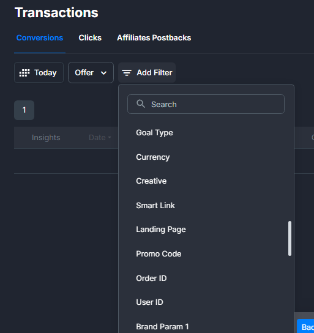This screenshot has height=333, width=314.
Task: Go to page 1 button
Action: coord(24,110)
